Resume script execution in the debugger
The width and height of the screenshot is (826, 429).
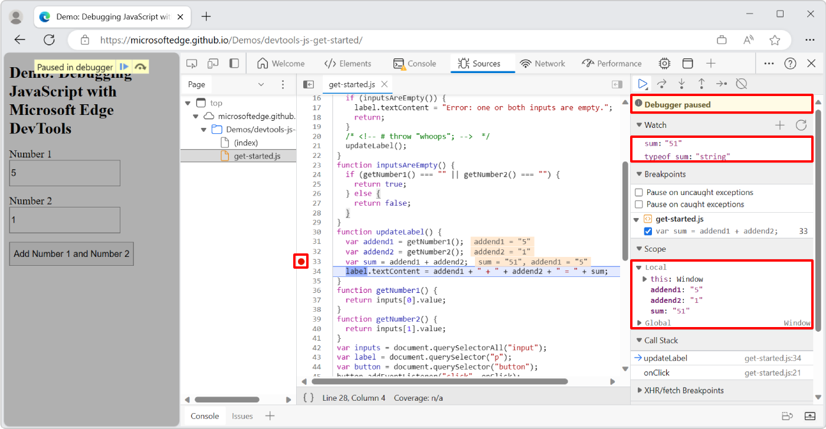(643, 84)
